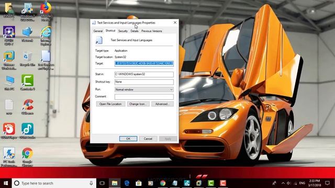Open the People icon in system tray

274,183
